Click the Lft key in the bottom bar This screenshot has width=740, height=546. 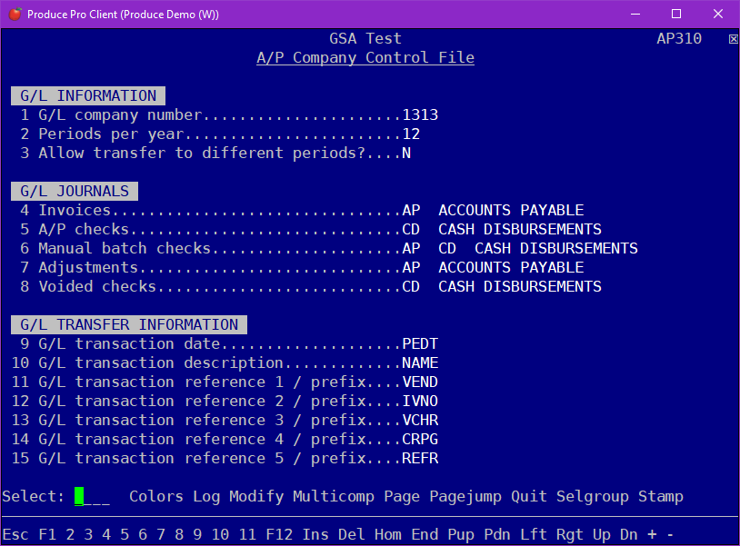[534, 534]
